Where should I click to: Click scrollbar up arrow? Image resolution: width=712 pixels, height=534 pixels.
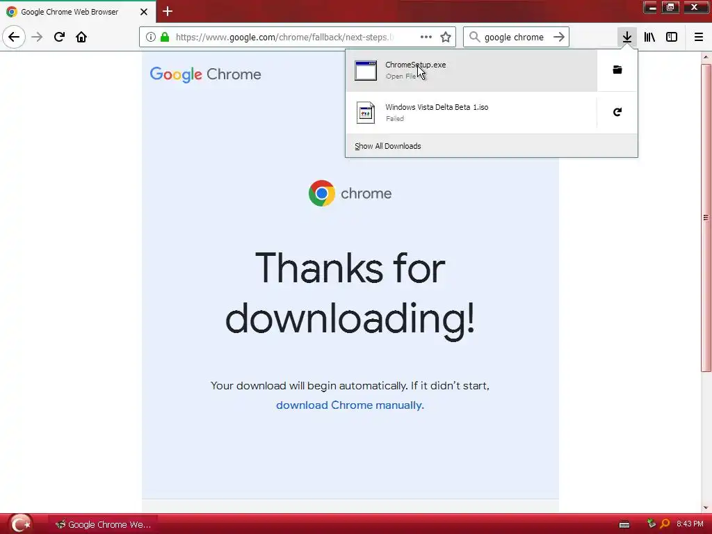[706, 57]
